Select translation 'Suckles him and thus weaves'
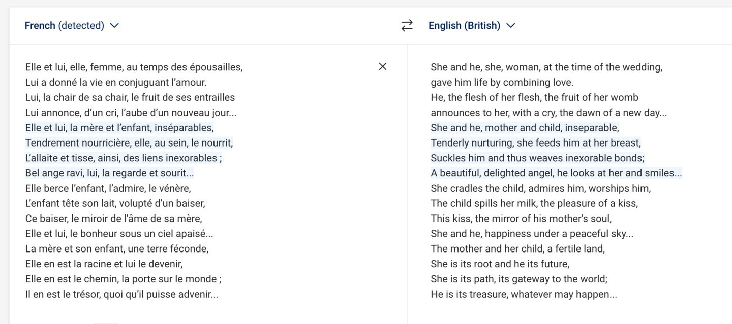Viewport: 732px width, 324px height. point(537,158)
